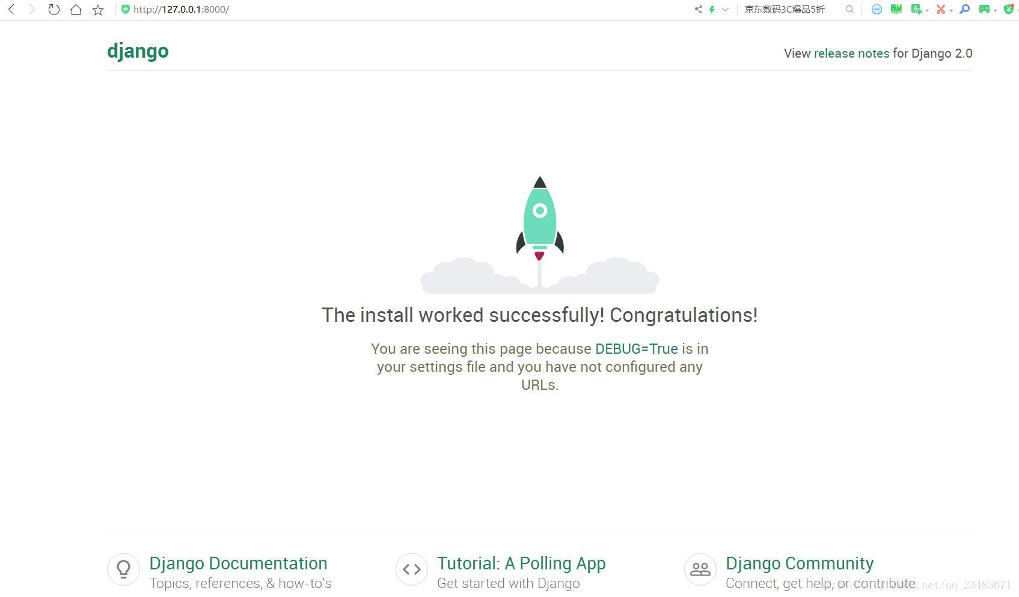This screenshot has width=1019, height=597.
Task: Open the Django Documentation link
Action: tap(238, 563)
